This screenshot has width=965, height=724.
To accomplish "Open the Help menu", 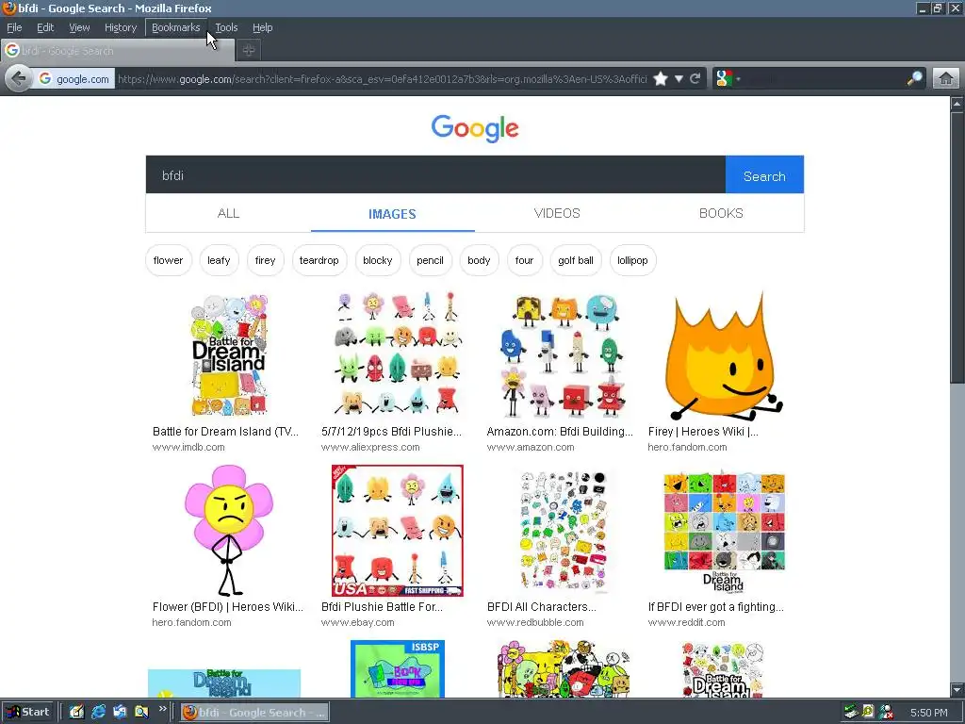I will [262, 27].
